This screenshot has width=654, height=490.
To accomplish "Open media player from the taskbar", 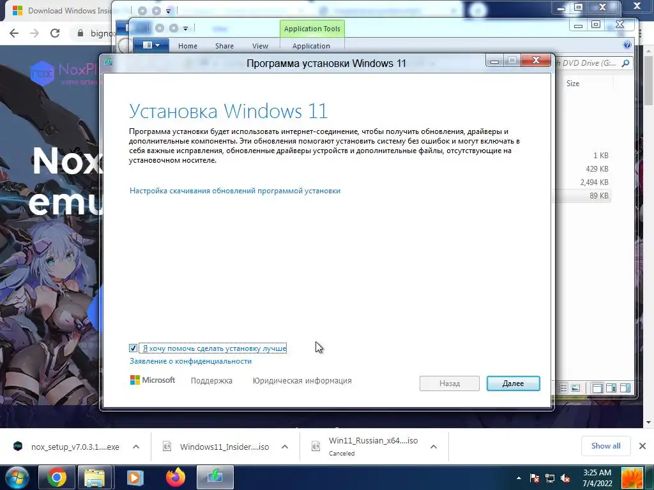I will [x=135, y=477].
